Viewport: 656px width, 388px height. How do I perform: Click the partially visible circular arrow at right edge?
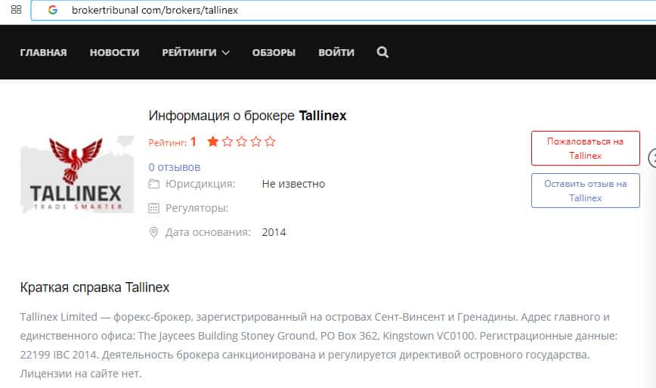(652, 158)
